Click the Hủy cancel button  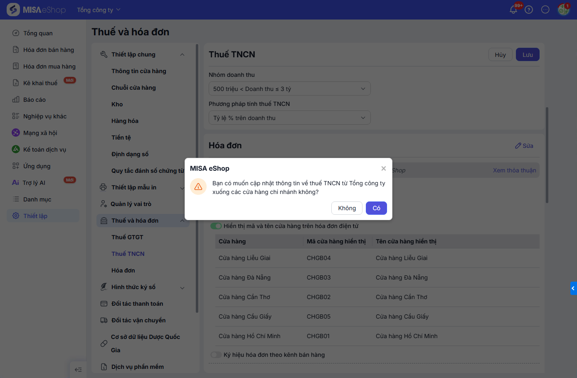(x=500, y=55)
